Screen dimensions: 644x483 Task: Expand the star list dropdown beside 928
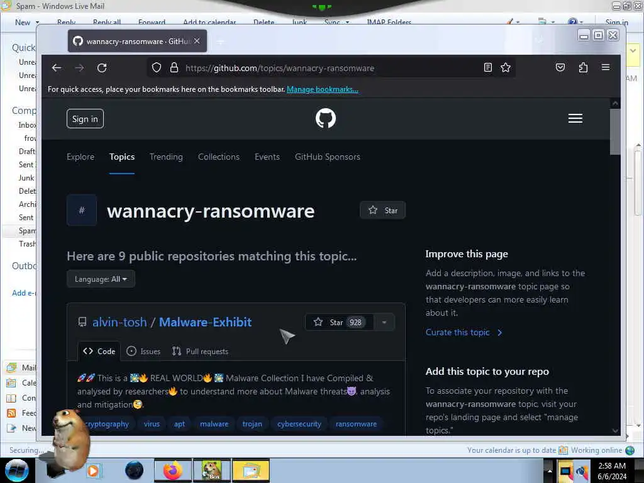pos(384,323)
